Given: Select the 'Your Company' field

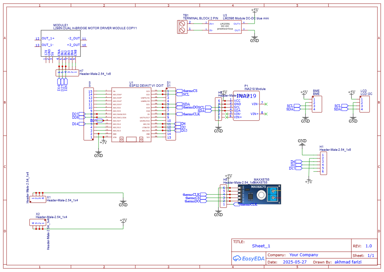Looking at the screenshot, I should point(304,255).
